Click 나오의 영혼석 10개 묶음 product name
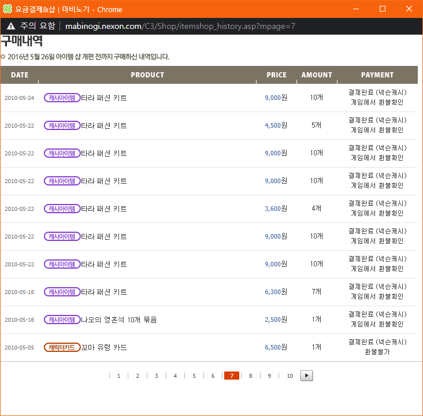Screen dimensions: 423x416 119,320
